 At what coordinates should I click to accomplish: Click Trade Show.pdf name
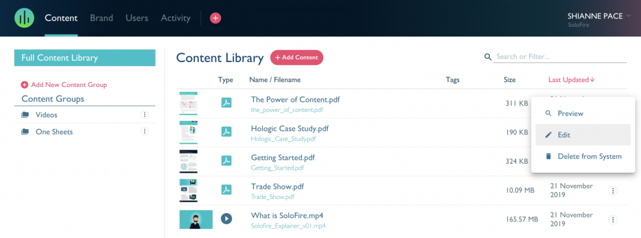277,187
